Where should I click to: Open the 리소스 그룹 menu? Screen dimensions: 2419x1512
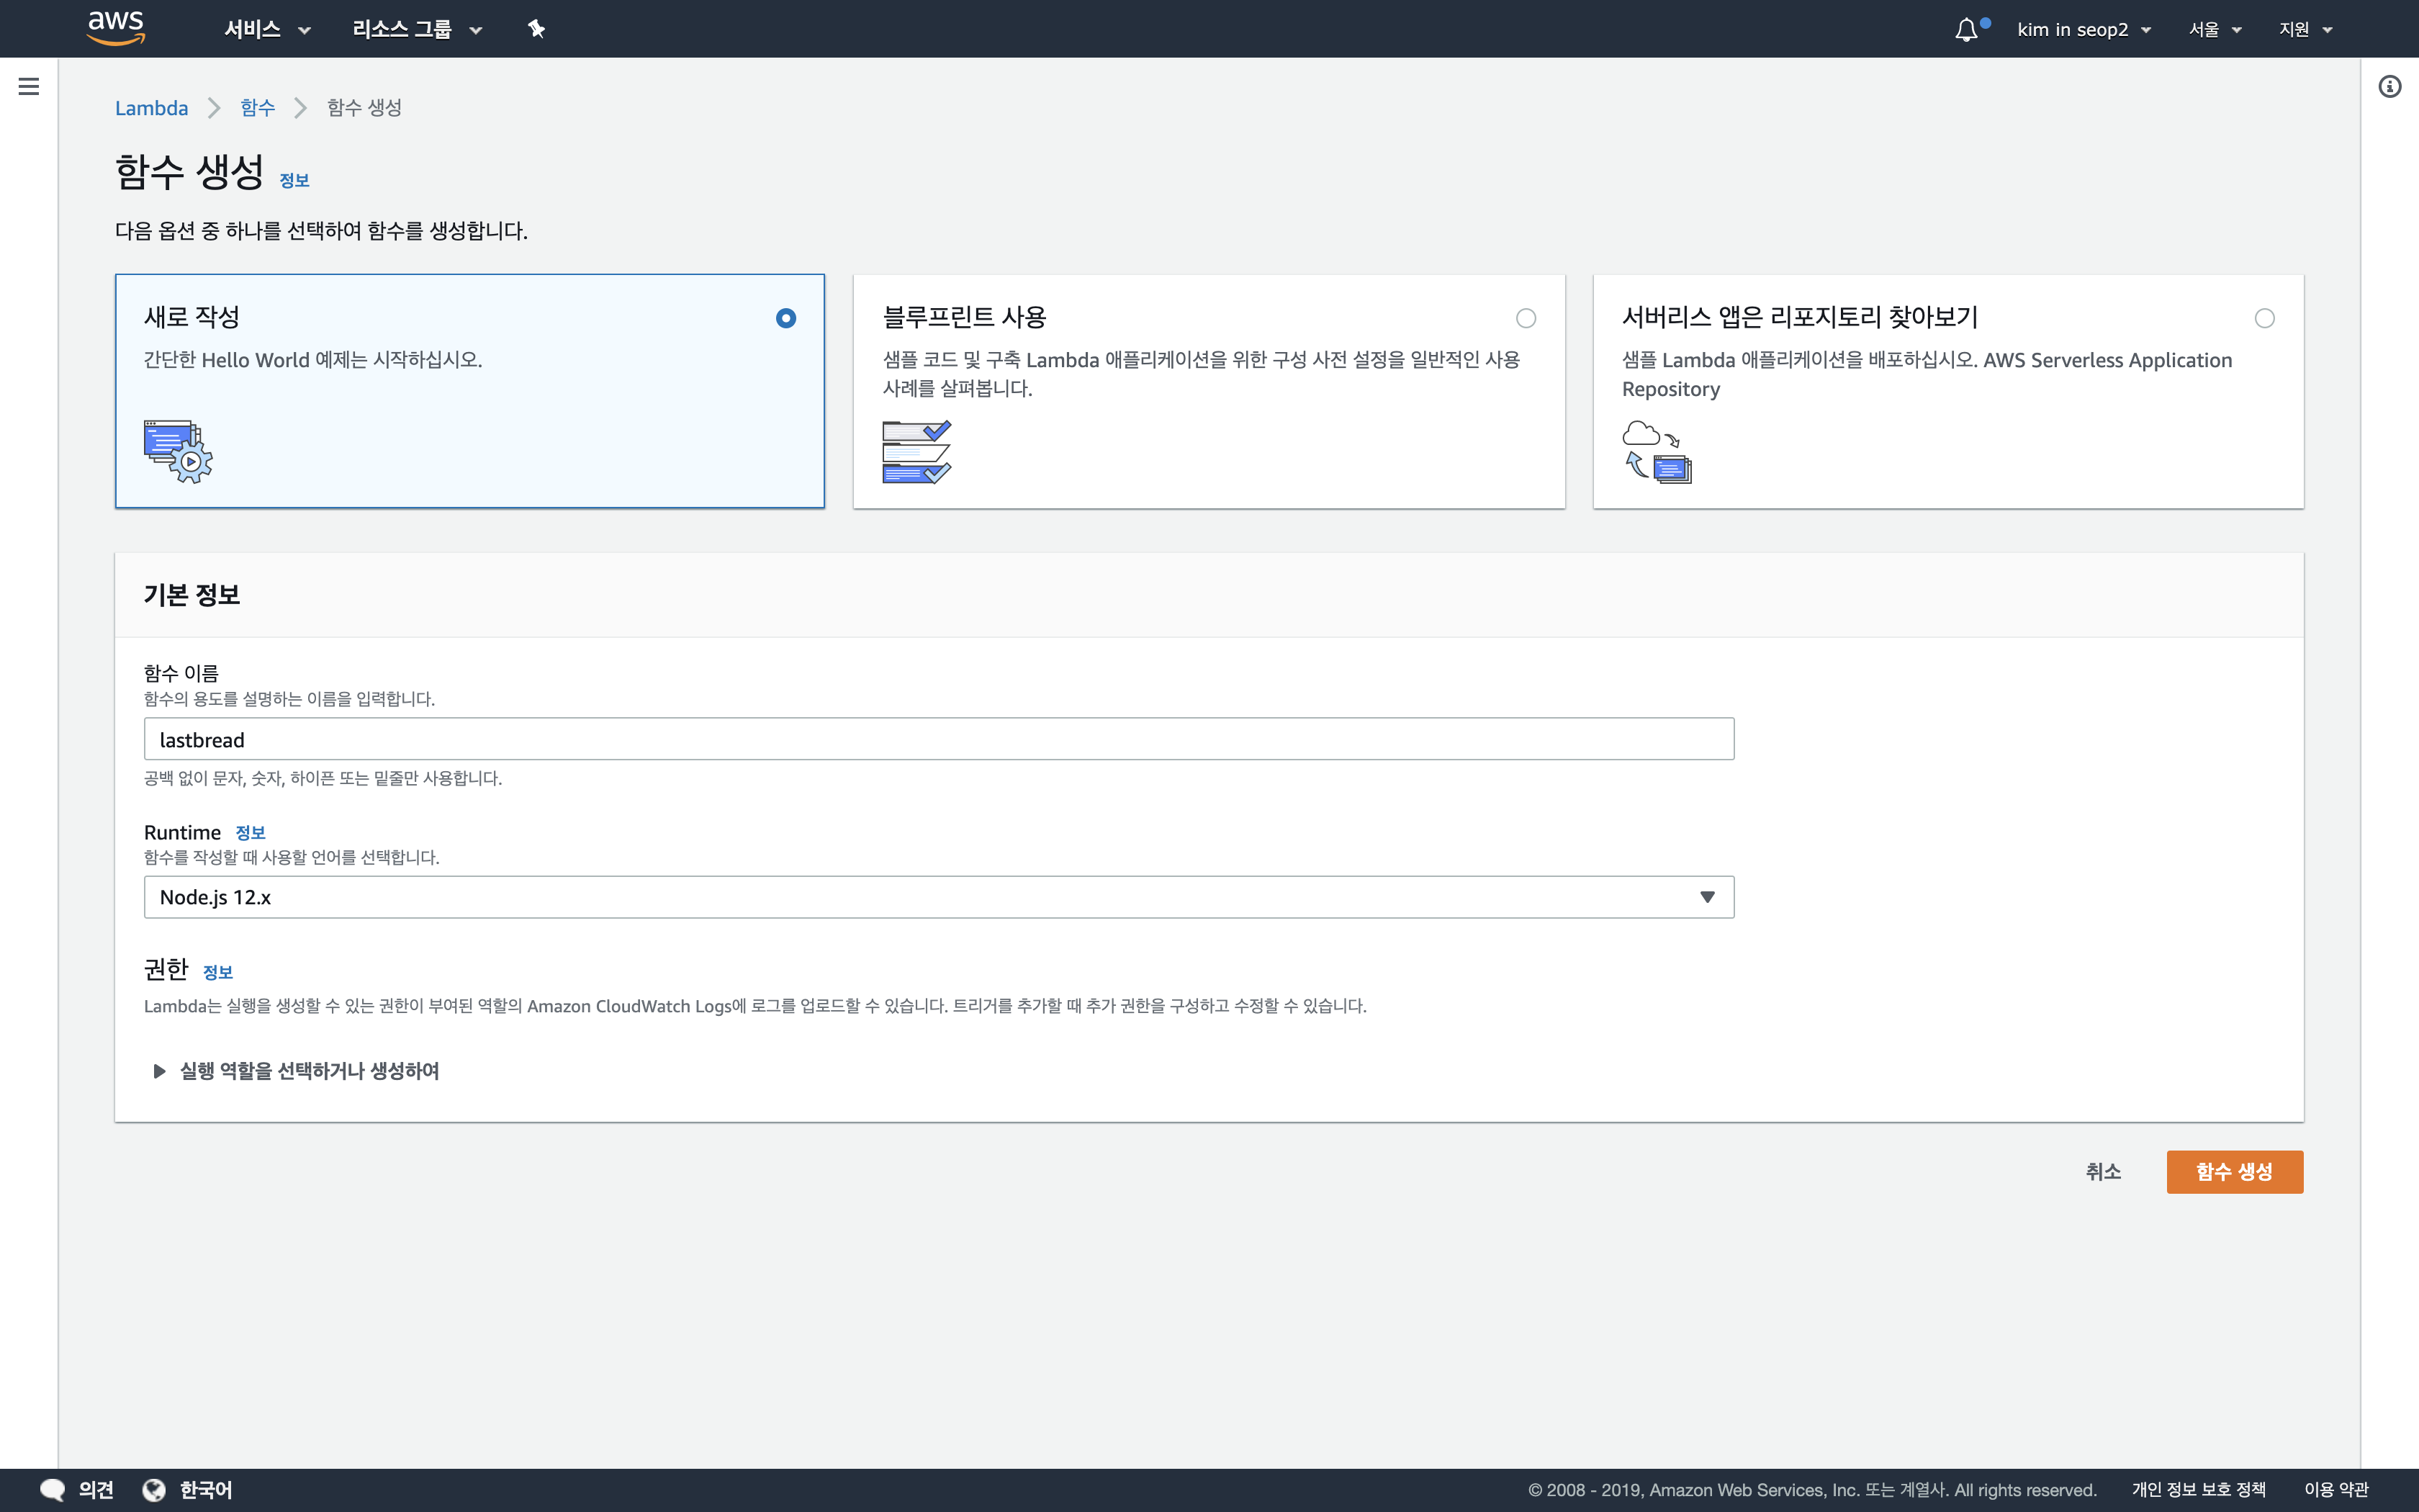coord(417,29)
